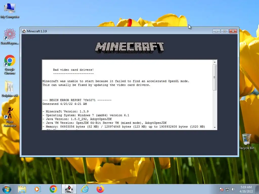This screenshot has height=194, width=259.
Task: Click the error report scrollbar down arrow
Action: click(215, 127)
